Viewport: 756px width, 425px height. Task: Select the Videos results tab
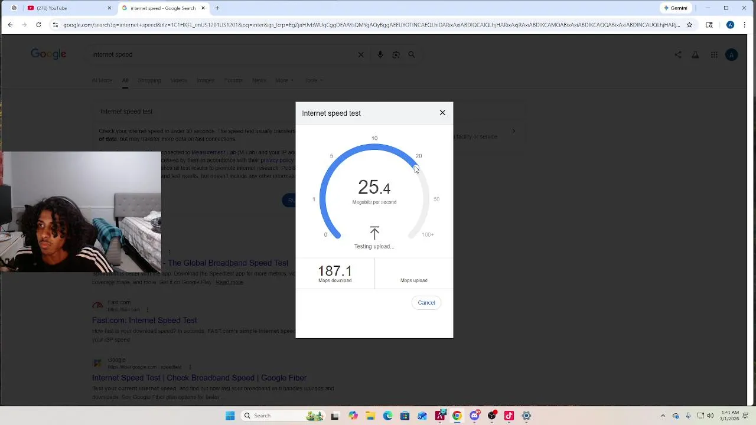coord(178,80)
